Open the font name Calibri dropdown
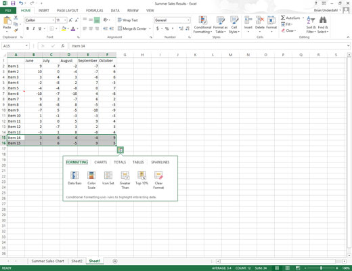Image resolution: width=352 pixels, height=271 pixels. 53,20
